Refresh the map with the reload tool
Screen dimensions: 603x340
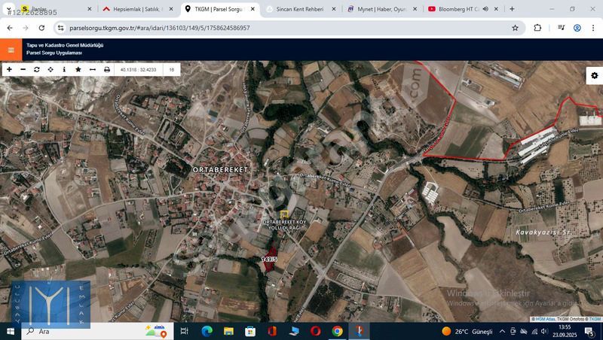[x=36, y=69]
